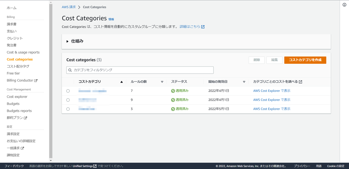
Task: Open AWS Cost Explorer で表示 for 3-rule row
Action: pyautogui.click(x=272, y=109)
